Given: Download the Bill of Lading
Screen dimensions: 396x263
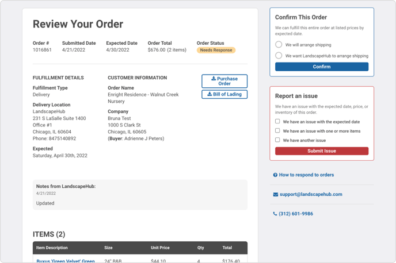Looking at the screenshot, I should point(224,94).
